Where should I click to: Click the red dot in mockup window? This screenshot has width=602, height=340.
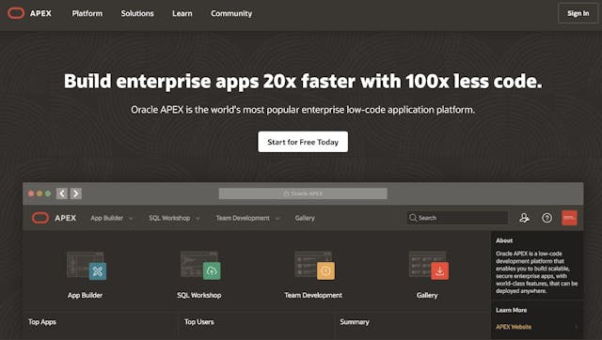31,193
